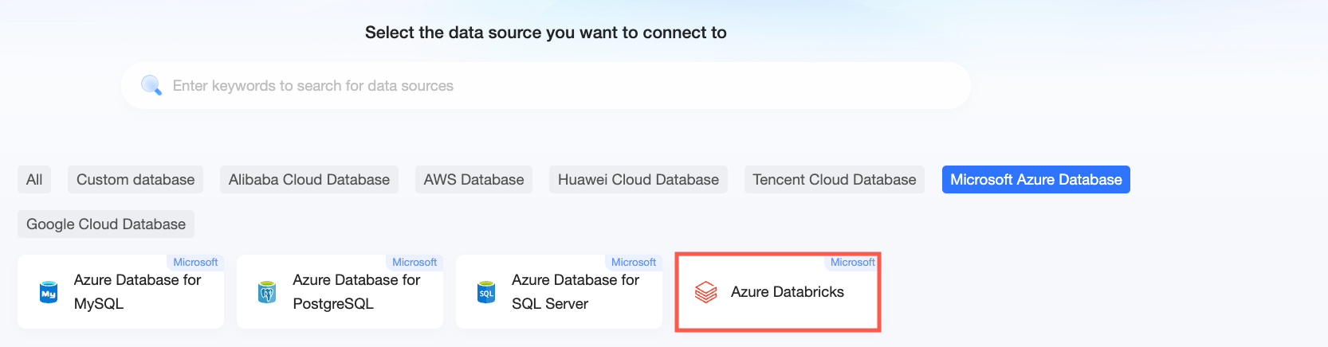Focus the data source keyword search field
1328x347 pixels.
pyautogui.click(x=558, y=86)
